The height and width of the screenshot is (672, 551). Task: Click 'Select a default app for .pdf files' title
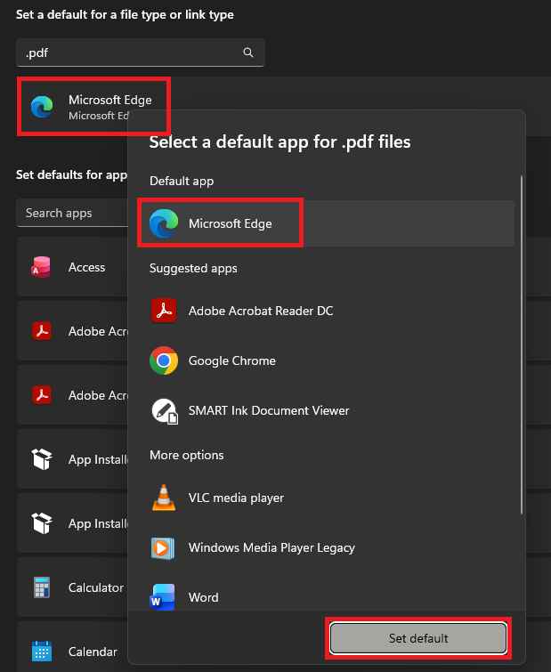(280, 142)
